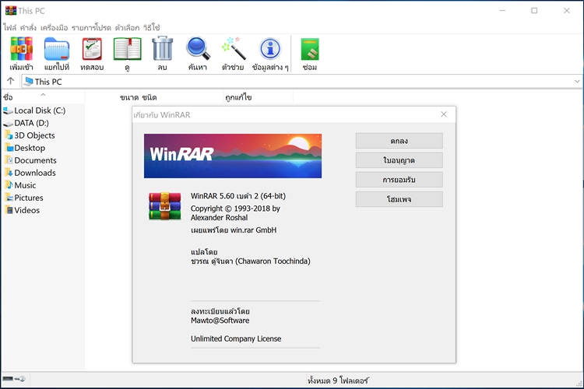Click the status bar total folders text

coord(338,380)
